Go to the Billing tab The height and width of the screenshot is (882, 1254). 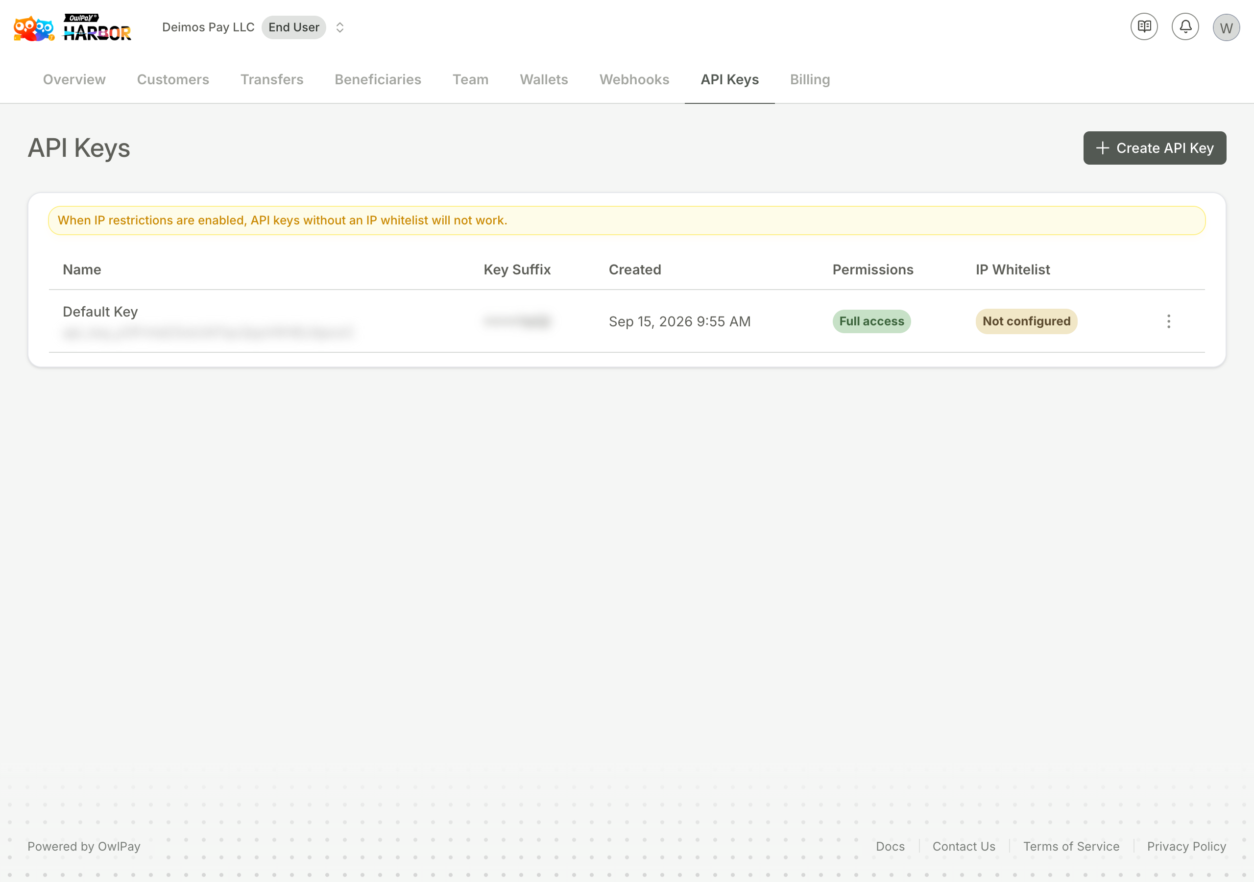pyautogui.click(x=810, y=80)
